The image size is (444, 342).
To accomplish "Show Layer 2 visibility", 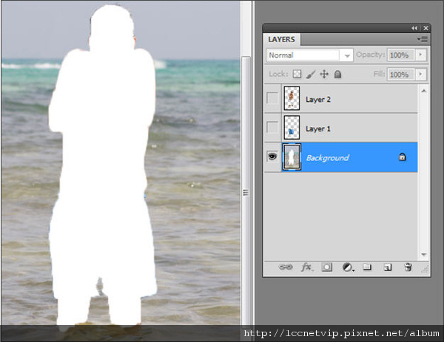I will [x=272, y=98].
